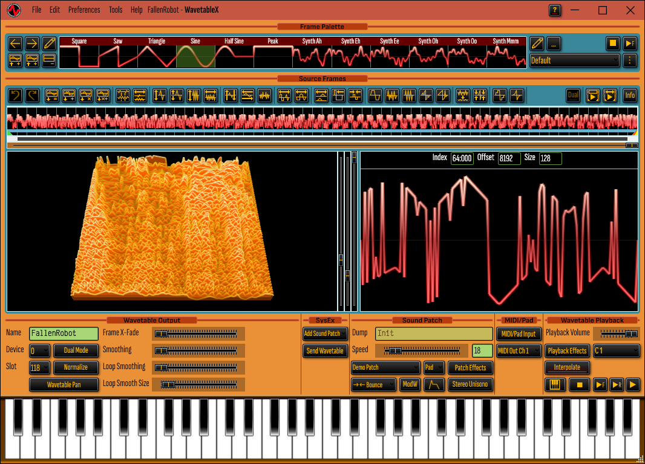Open the File menu

[x=37, y=10]
